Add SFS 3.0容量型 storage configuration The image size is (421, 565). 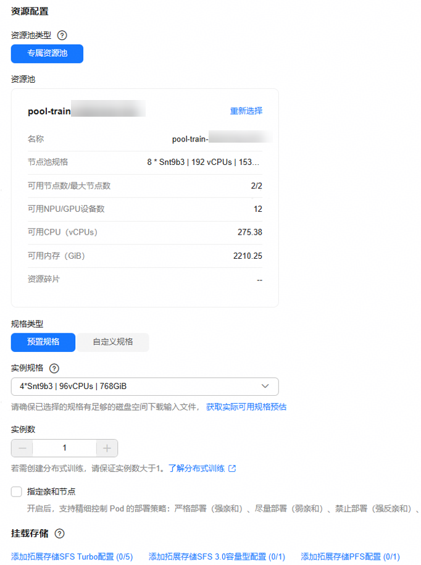217,557
